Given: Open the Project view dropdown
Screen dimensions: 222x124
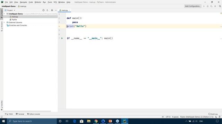Looking at the screenshot, I should (10, 10).
